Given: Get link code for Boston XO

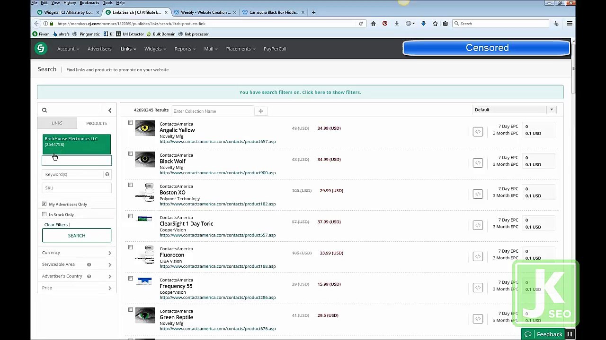Looking at the screenshot, I should 478,194.
